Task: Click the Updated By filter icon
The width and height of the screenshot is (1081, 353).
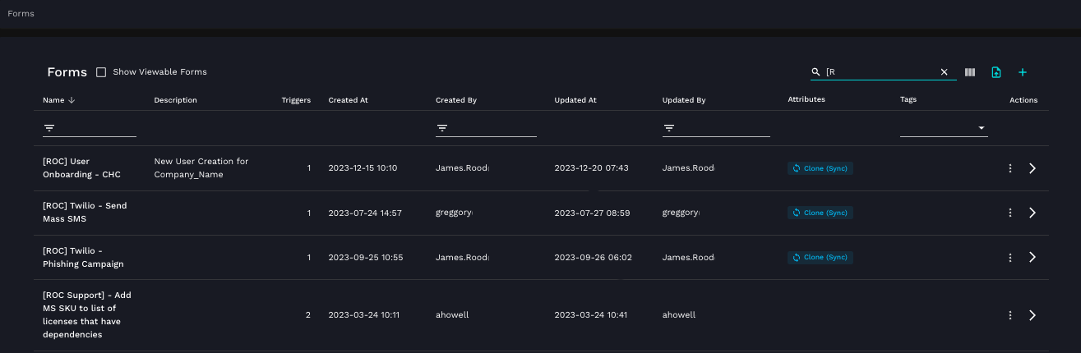Action: tap(669, 128)
